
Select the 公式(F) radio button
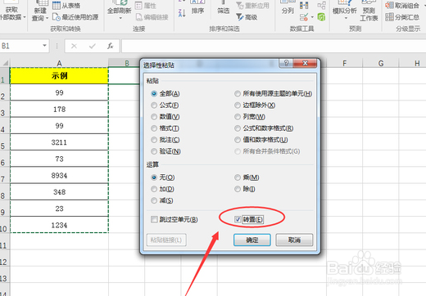[x=165, y=105]
